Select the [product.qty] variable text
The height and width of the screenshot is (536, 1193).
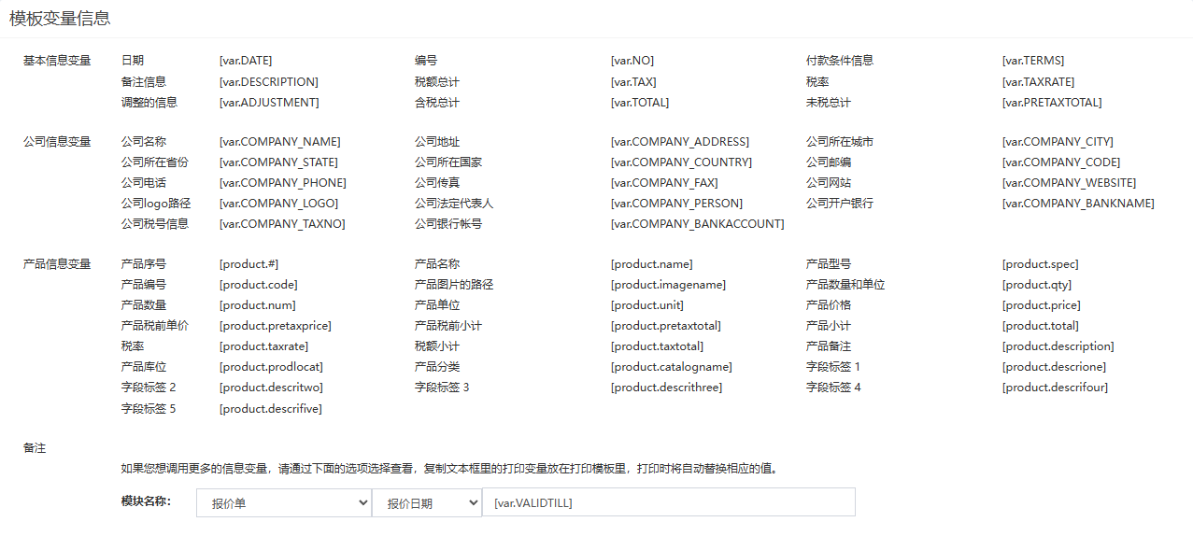1037,285
